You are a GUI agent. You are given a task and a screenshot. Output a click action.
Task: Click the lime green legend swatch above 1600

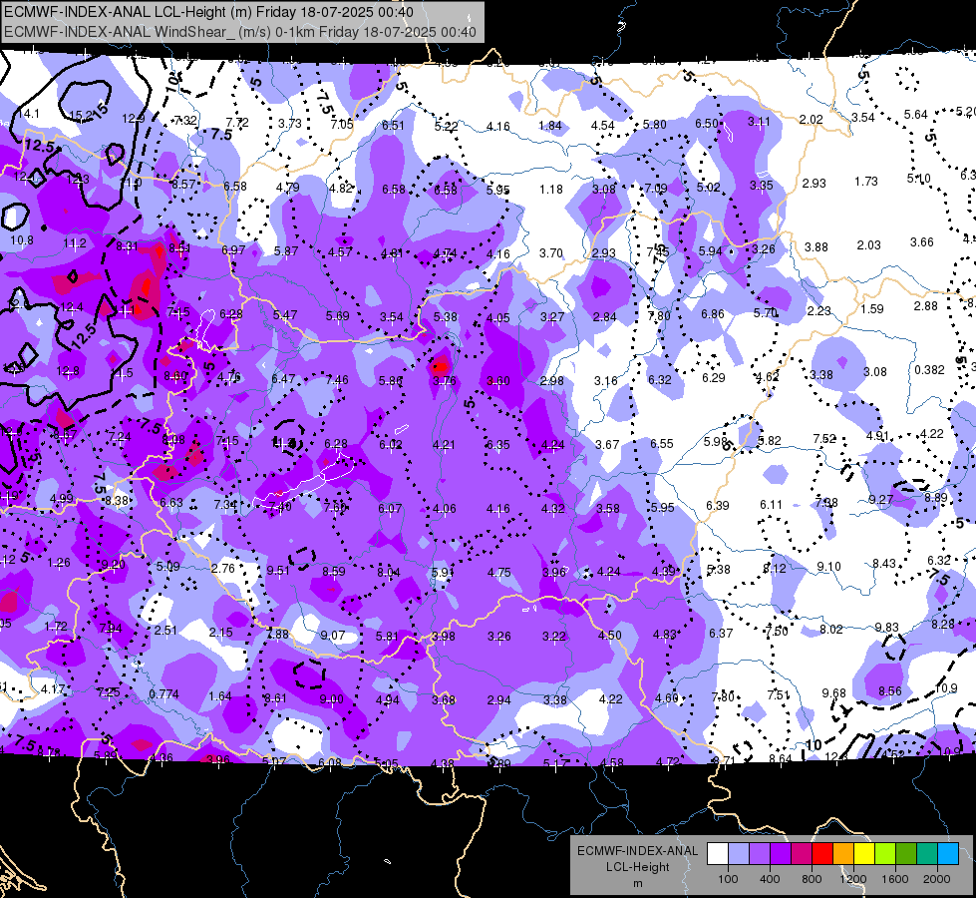point(885,854)
